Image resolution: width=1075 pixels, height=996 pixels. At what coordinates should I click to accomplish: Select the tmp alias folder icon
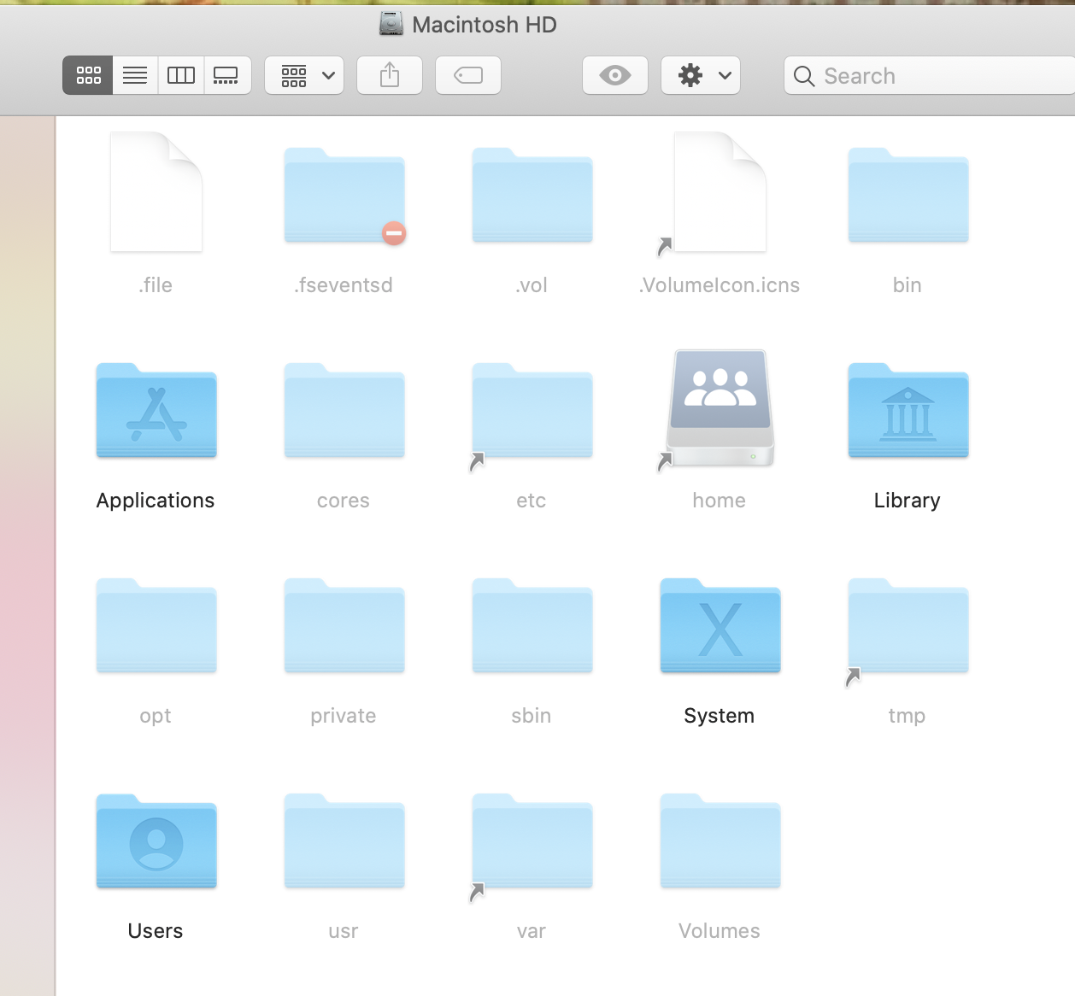click(x=908, y=628)
